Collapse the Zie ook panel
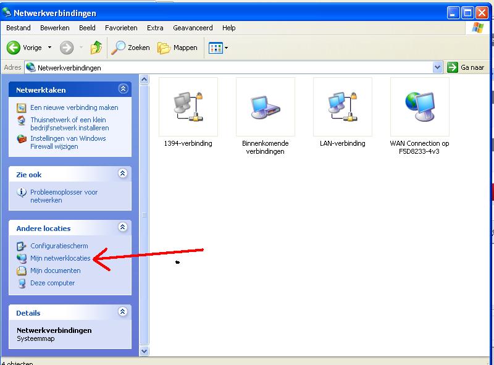Image resolution: width=494 pixels, height=365 pixels. click(x=123, y=174)
